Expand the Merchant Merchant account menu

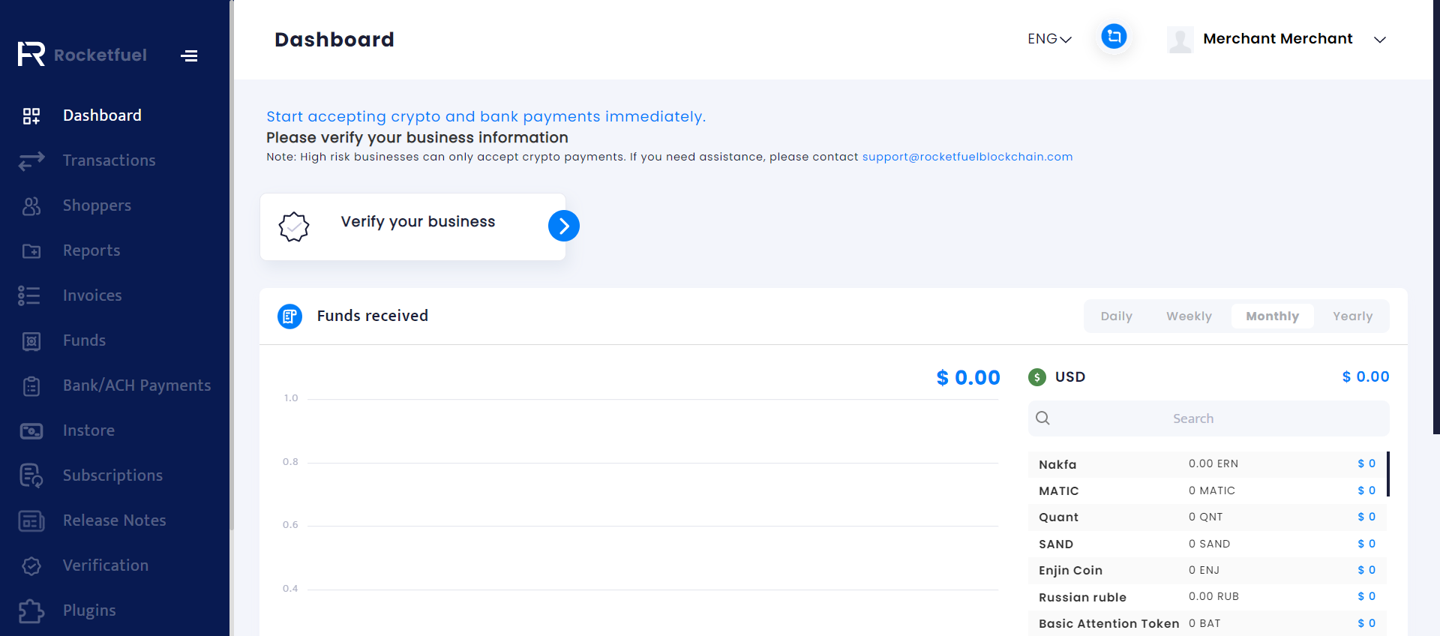point(1380,40)
